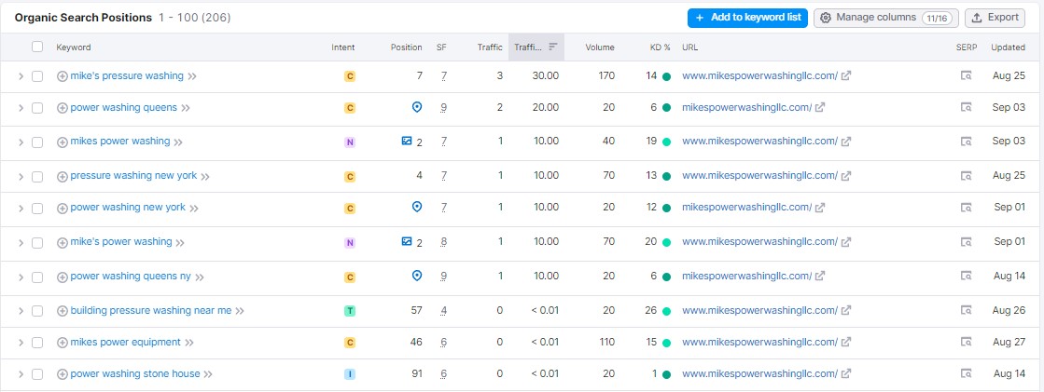Open the mike's pressure washing keyword link
Screen dimensions: 1044x392
coord(127,75)
